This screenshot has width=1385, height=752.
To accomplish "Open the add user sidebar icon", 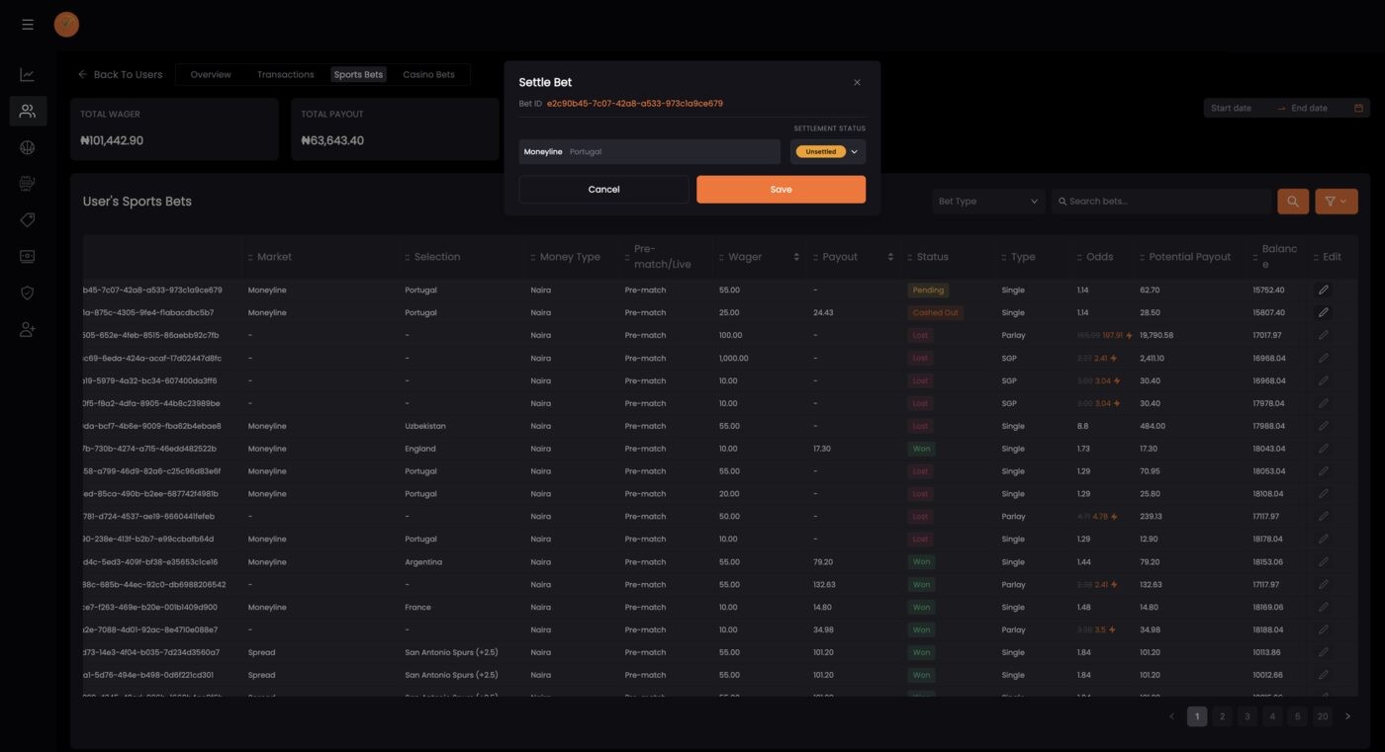I will click(28, 329).
